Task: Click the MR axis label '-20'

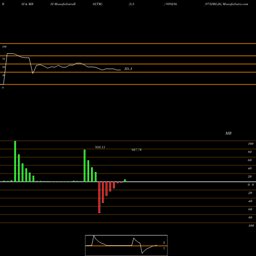Action: point(250,193)
